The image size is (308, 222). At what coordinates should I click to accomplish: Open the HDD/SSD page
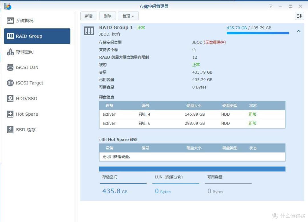point(37,98)
